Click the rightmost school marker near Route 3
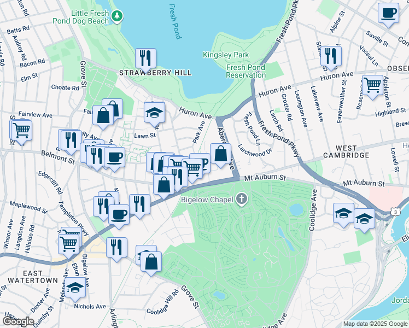Screen dimensions: 409x328 point(364,219)
